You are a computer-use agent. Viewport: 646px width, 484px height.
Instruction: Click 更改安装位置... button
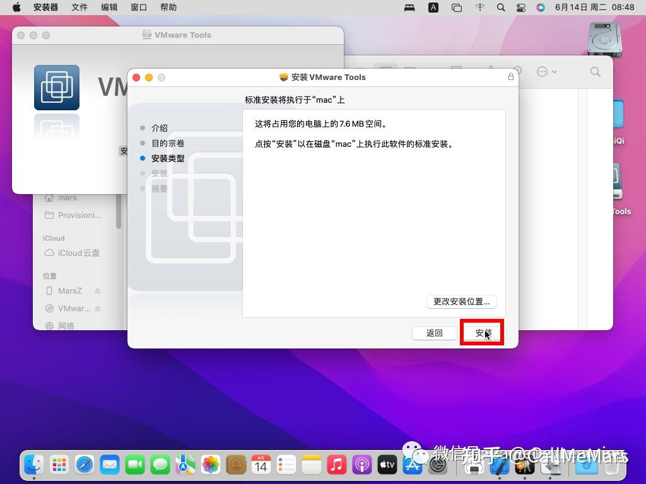point(461,302)
